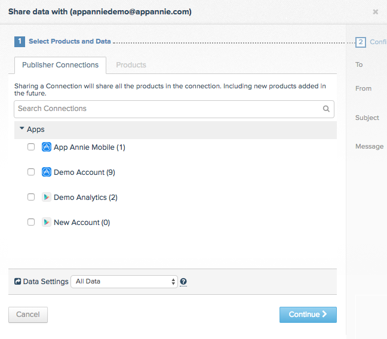
Task: Click the Google Play icon beside Demo Analytics
Action: pyautogui.click(x=47, y=197)
